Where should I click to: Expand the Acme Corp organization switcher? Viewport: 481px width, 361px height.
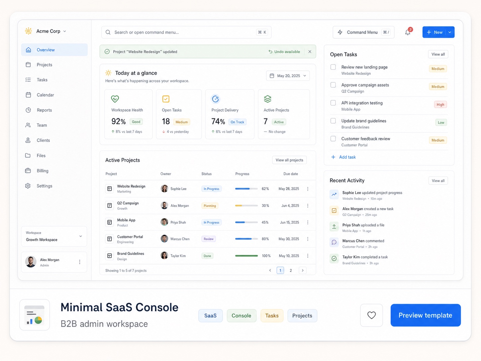64,31
